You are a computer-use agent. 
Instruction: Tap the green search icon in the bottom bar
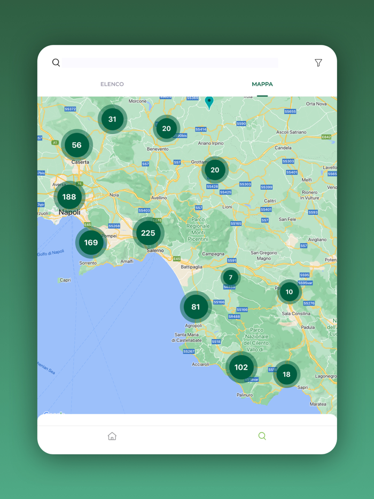[262, 436]
